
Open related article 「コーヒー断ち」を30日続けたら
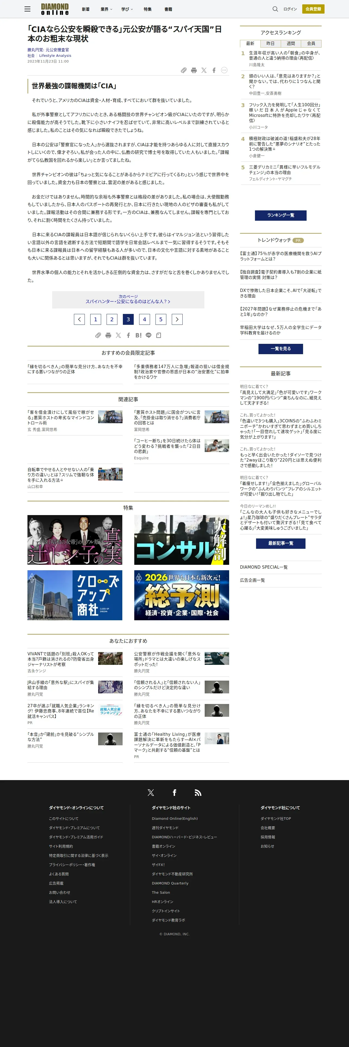pos(167,446)
